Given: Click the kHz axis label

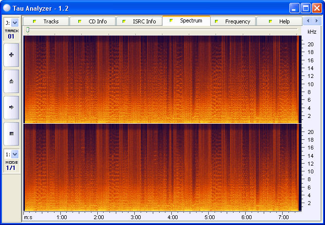Looking at the screenshot, I should [312, 32].
